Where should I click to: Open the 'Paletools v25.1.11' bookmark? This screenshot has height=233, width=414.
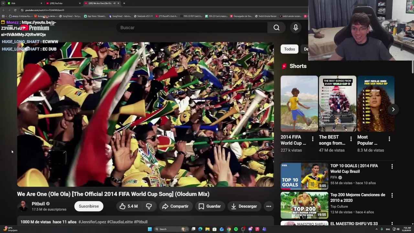click(x=143, y=16)
